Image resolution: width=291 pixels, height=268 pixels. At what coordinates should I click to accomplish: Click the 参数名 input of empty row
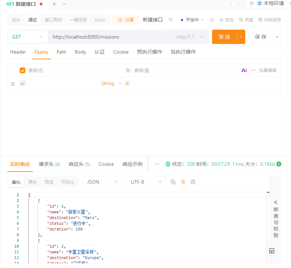(63, 84)
